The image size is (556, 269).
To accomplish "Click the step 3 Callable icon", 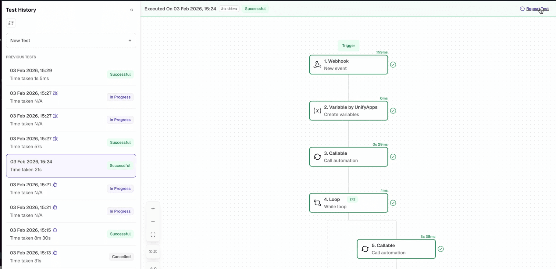I will click(317, 157).
